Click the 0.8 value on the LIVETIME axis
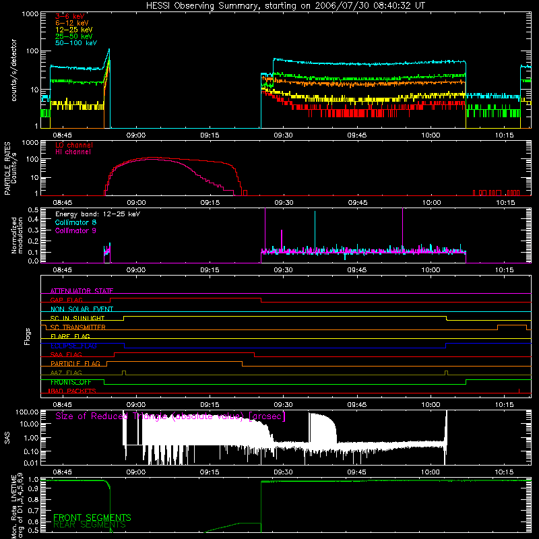Screen dimensions: 539x539 33,499
